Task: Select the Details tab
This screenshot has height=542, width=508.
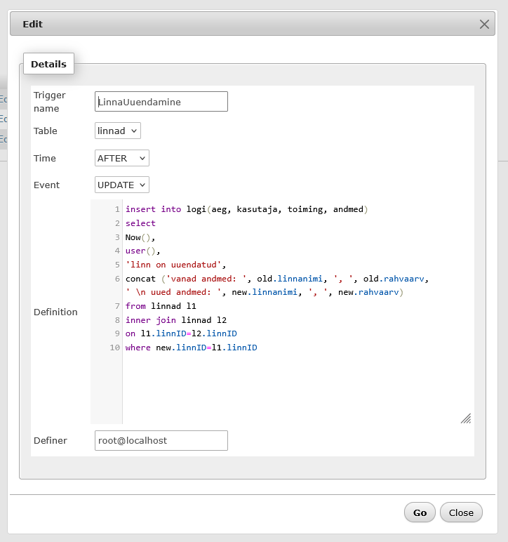Action: [x=48, y=64]
